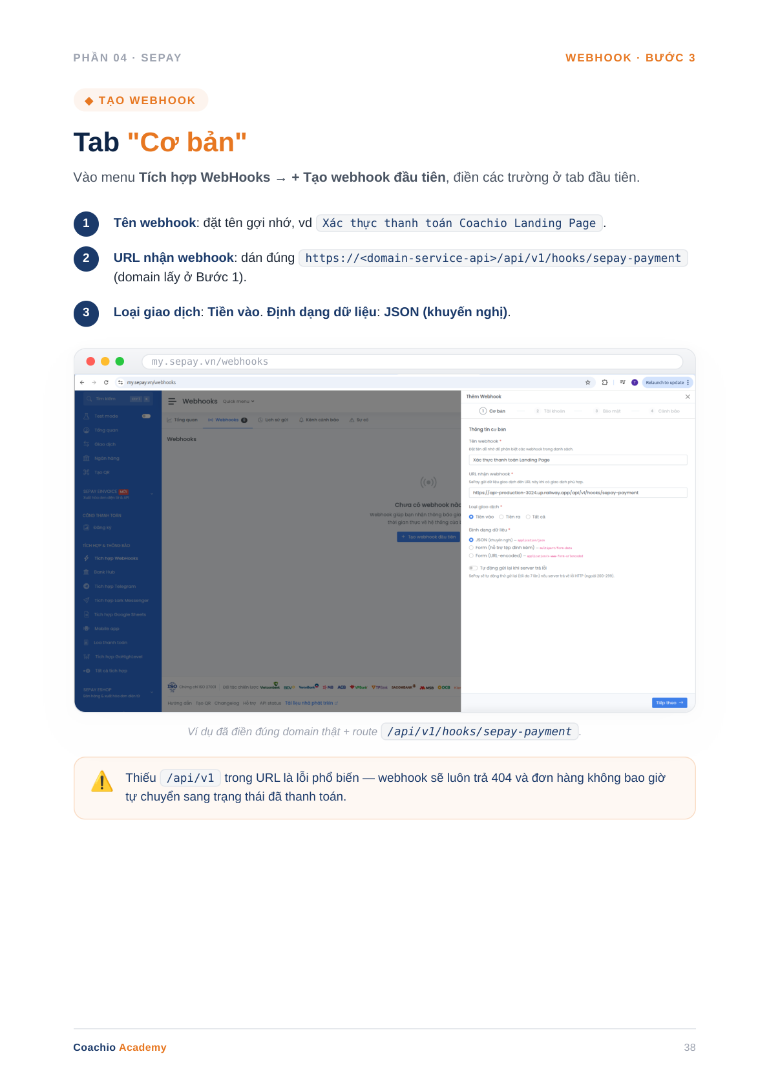Click the Tìm kiếm sidebar search box
Image resolution: width=769 pixels, height=1089 pixels.
[118, 399]
